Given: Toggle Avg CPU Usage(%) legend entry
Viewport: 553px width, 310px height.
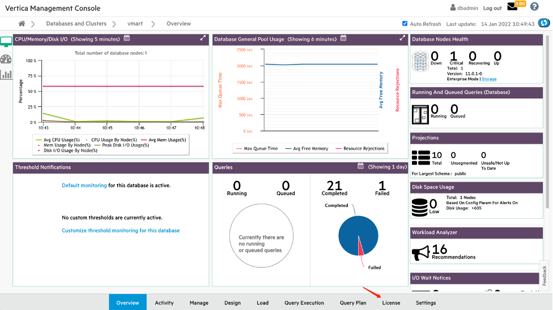Looking at the screenshot, I should [x=58, y=140].
